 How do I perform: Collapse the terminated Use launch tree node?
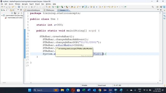(2, 16)
